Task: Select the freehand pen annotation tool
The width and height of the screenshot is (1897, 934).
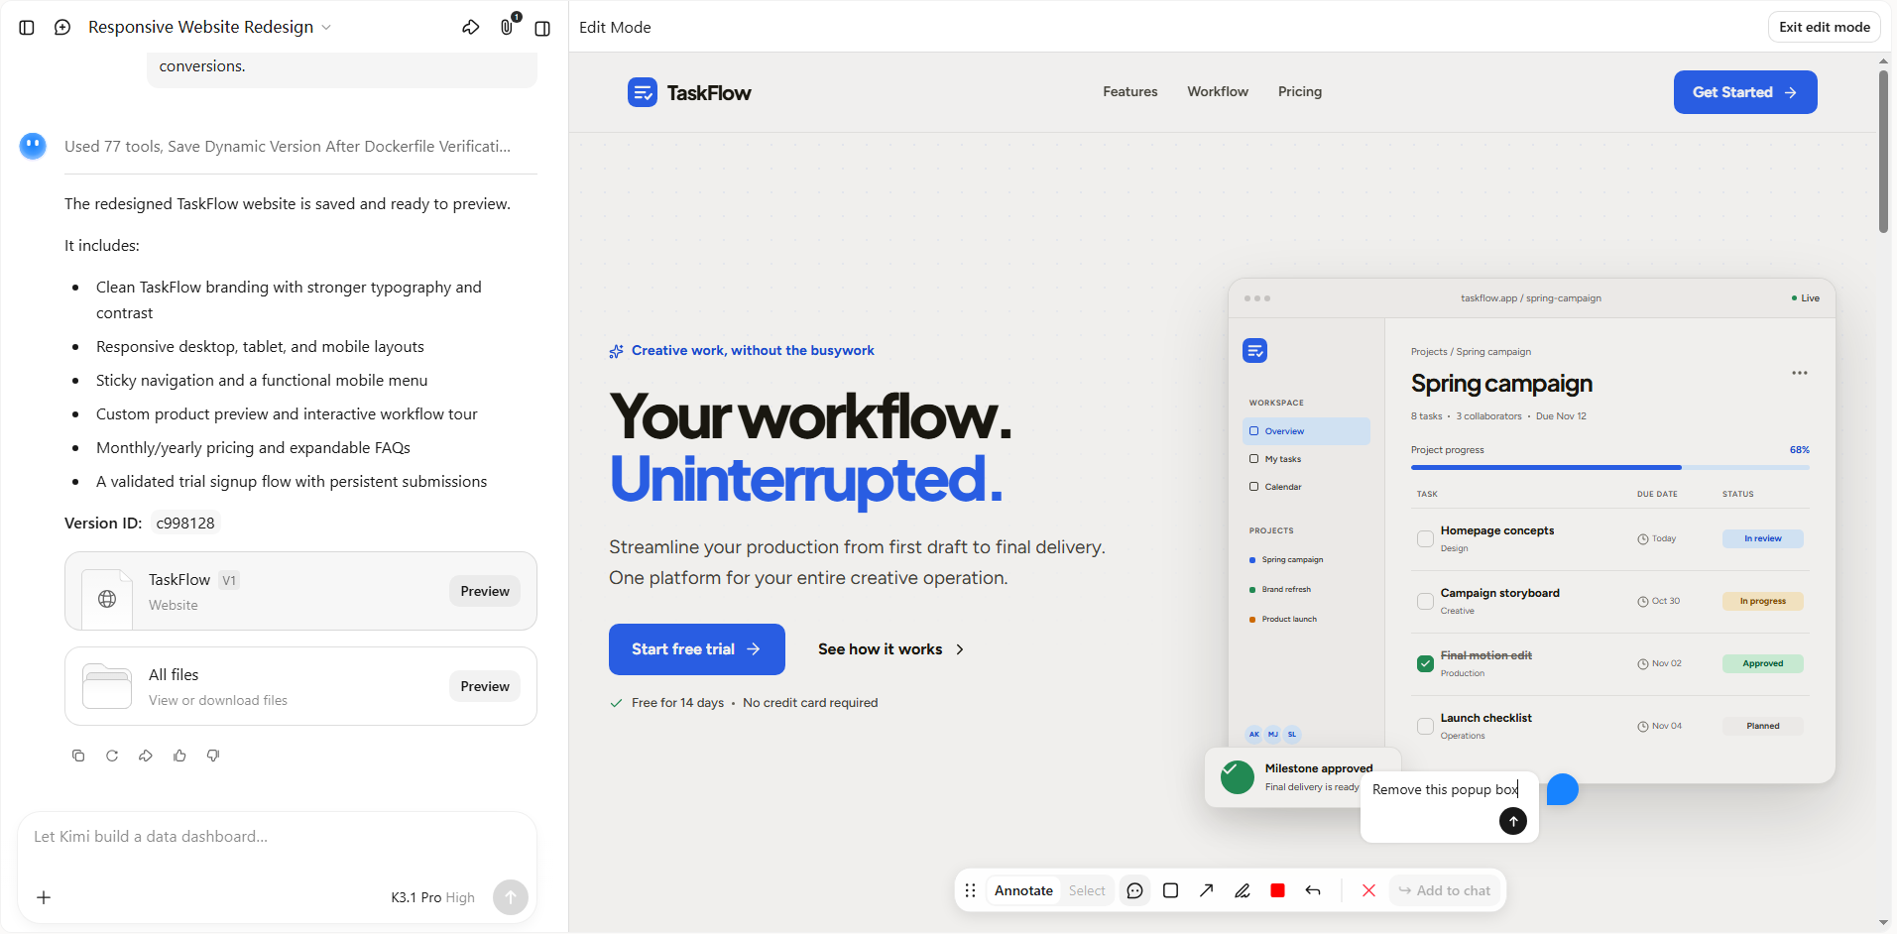Action: pos(1242,890)
